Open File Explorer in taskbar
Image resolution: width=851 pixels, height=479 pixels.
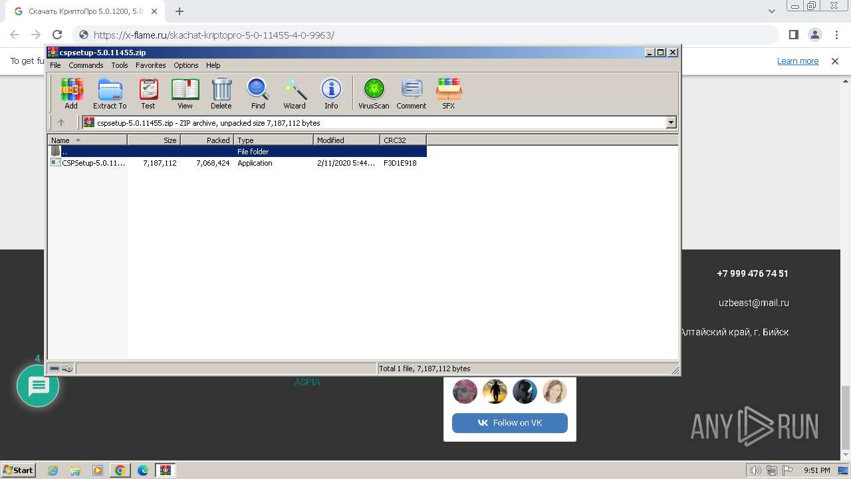pyautogui.click(x=75, y=470)
